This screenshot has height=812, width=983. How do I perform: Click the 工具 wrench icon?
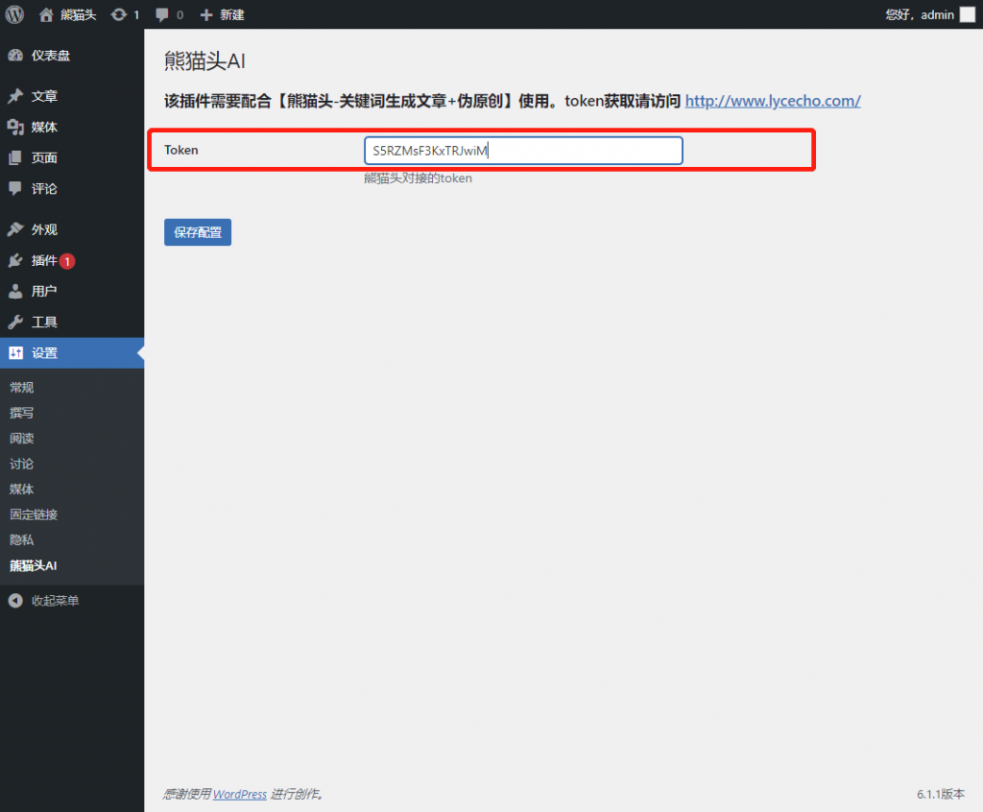click(x=15, y=322)
